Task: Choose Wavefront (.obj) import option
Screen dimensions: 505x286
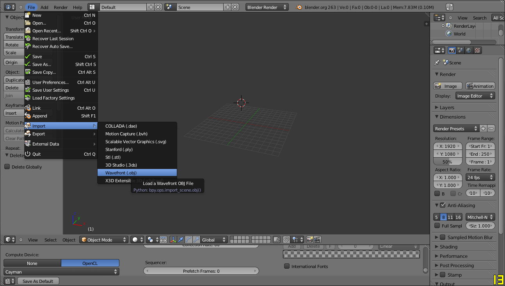Action: [137, 173]
